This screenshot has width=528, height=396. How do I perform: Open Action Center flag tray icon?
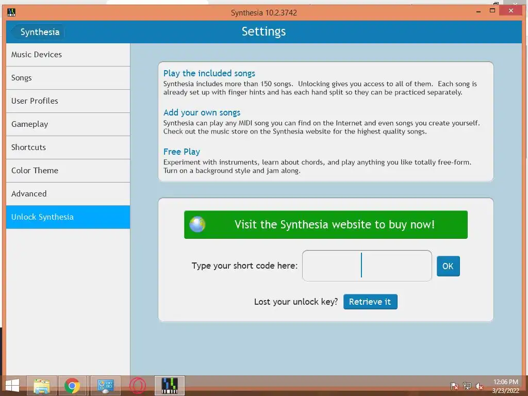[x=454, y=386]
